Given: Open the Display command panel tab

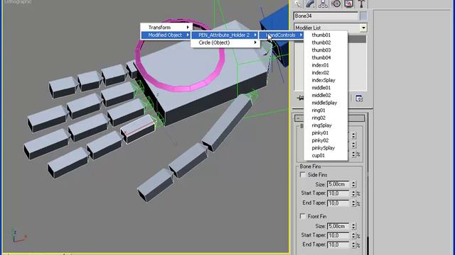Looking at the screenshot, I should tap(348, 4).
